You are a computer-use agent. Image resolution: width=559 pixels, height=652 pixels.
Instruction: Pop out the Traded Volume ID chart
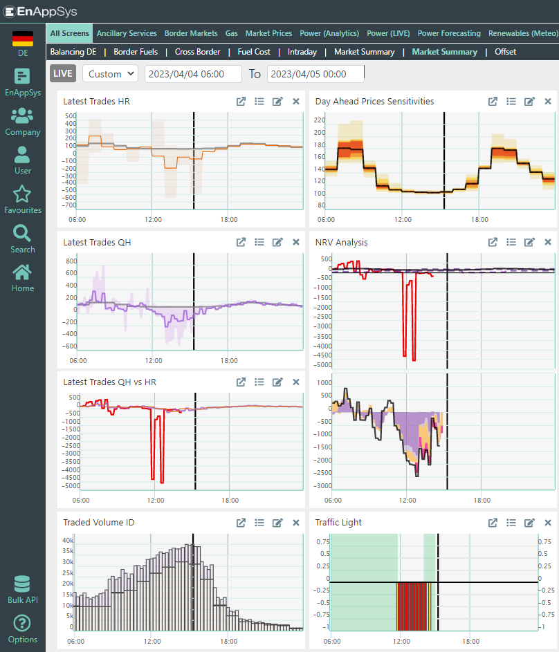coord(241,523)
